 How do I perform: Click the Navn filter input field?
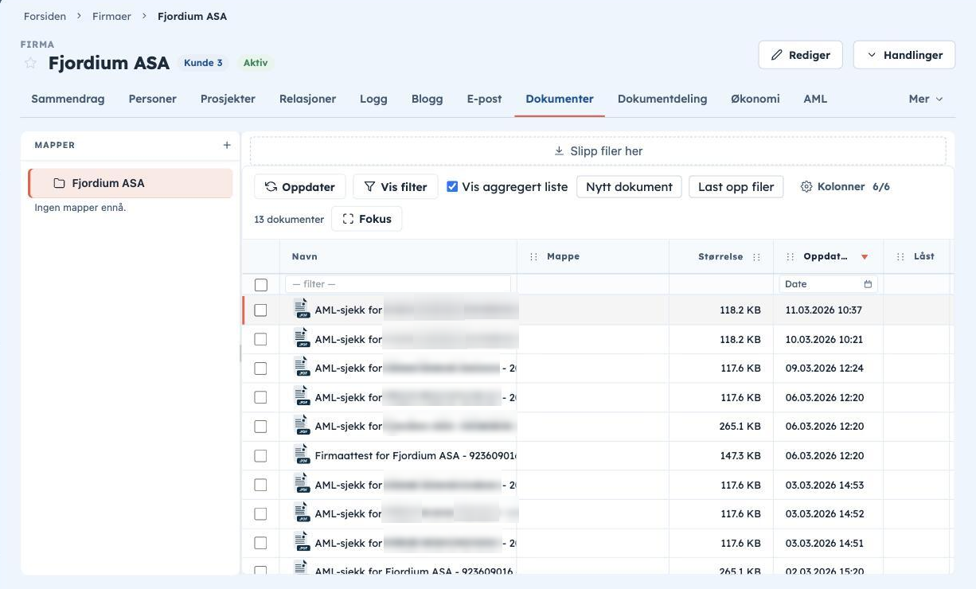coord(398,284)
